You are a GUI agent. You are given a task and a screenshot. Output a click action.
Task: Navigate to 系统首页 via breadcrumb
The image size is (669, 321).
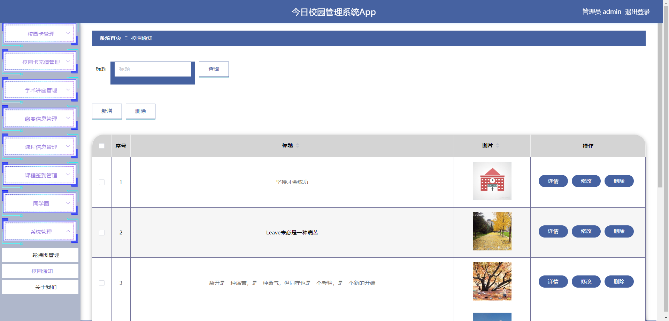pos(109,38)
